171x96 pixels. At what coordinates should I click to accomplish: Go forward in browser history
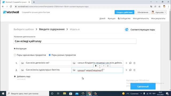7,6
